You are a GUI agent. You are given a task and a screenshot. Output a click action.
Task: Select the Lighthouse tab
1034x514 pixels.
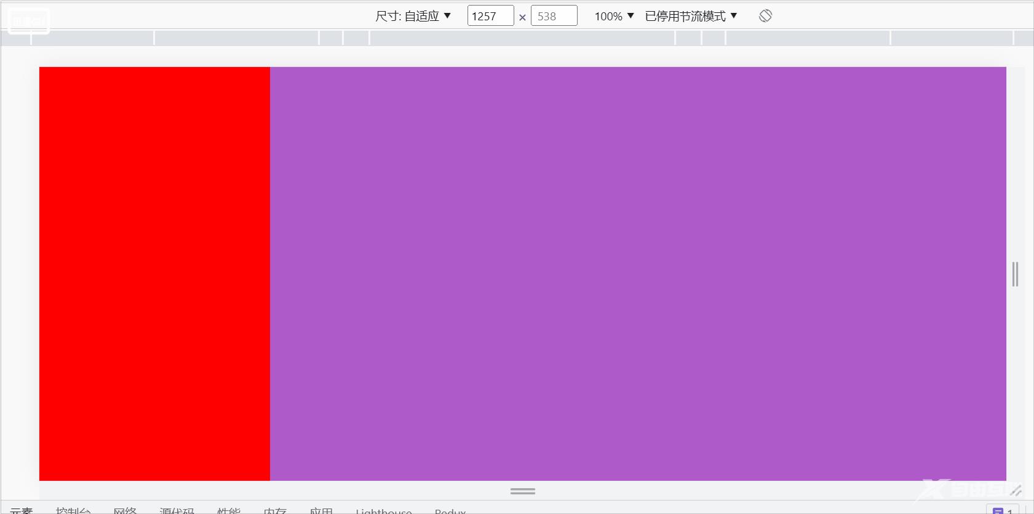(384, 510)
